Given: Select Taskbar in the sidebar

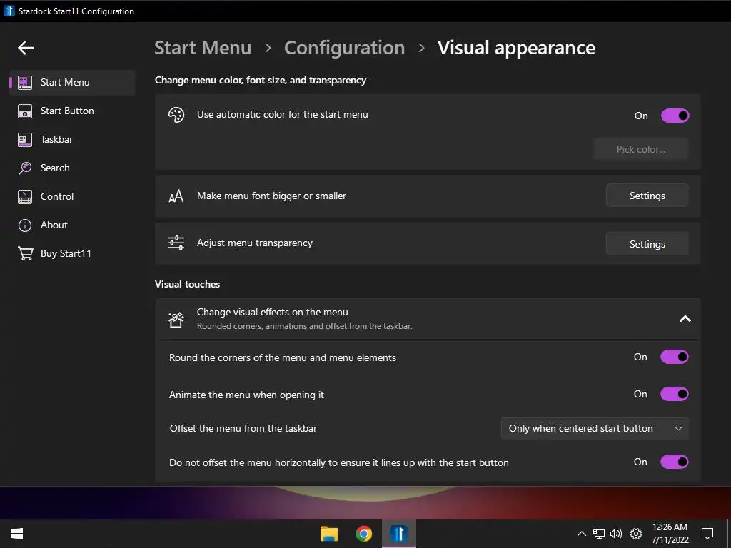Looking at the screenshot, I should click(73, 140).
